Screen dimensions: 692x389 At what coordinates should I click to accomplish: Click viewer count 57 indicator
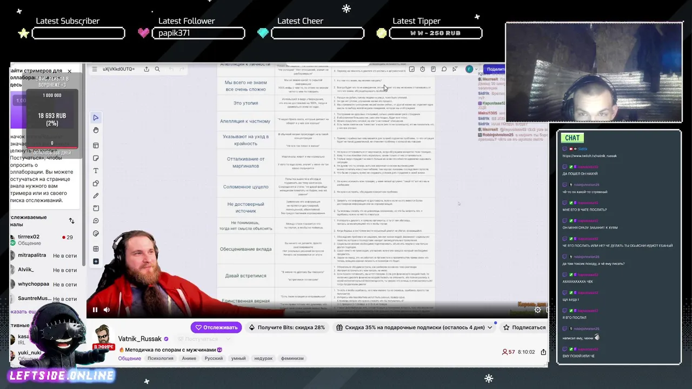(x=508, y=352)
